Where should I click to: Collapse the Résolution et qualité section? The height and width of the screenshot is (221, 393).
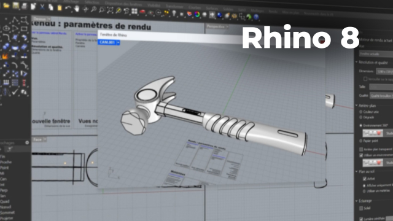click(357, 62)
